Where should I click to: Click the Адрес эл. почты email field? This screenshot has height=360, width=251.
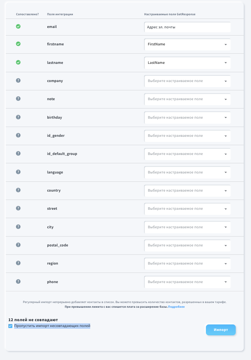(187, 27)
